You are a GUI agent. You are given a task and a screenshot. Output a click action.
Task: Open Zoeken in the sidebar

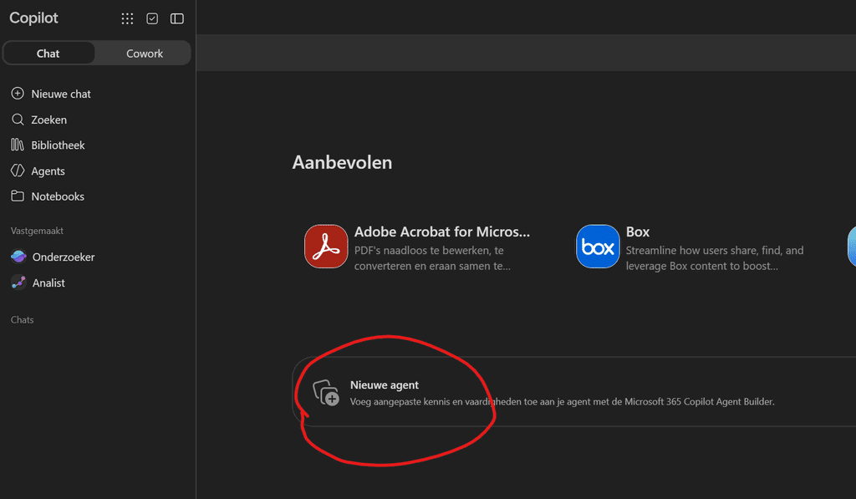48,120
